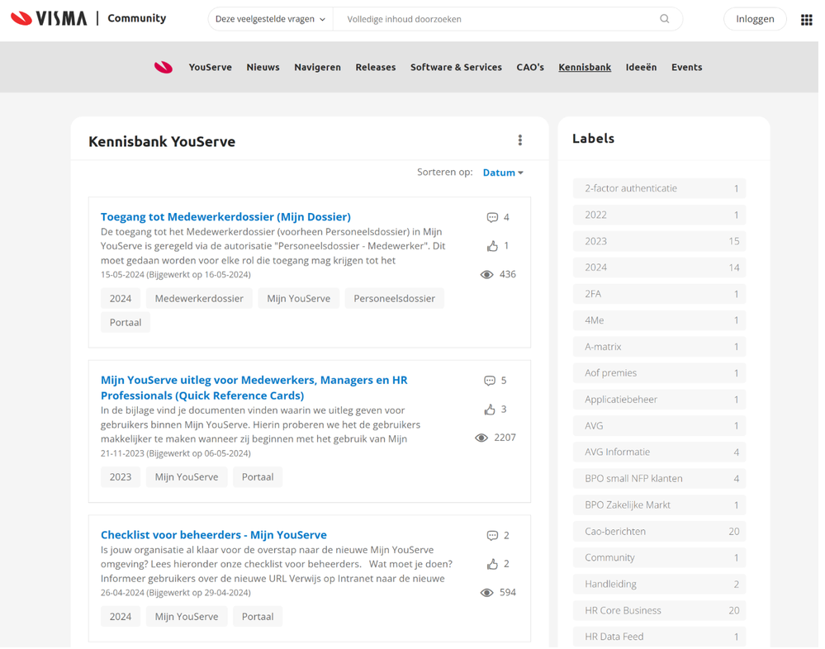Select AVG Informatie label
Image resolution: width=825 pixels, height=649 pixels.
(x=659, y=452)
